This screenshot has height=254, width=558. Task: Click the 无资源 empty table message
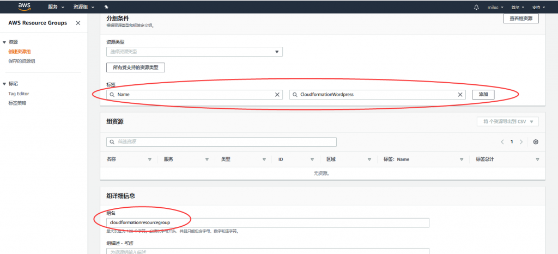pos(321,174)
